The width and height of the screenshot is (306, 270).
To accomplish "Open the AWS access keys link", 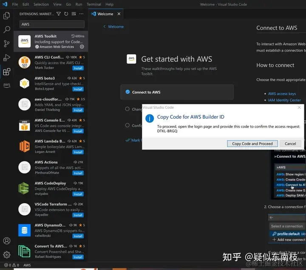I will tap(282, 94).
